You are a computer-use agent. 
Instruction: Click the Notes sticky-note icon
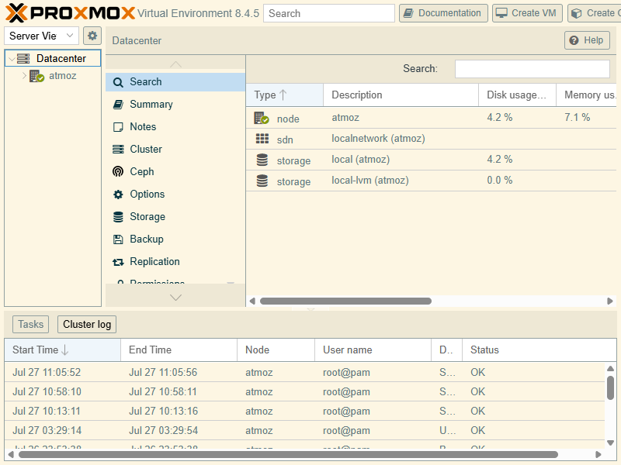[x=118, y=127]
